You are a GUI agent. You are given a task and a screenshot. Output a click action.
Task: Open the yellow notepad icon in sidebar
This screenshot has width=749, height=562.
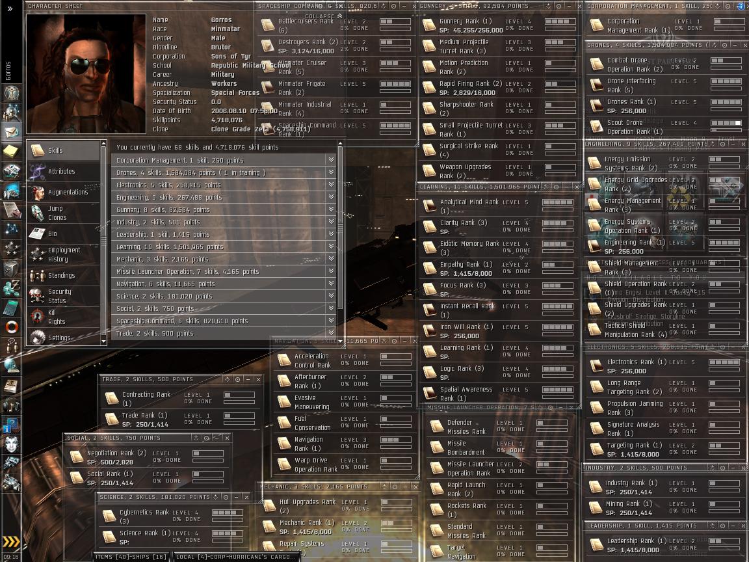click(11, 151)
